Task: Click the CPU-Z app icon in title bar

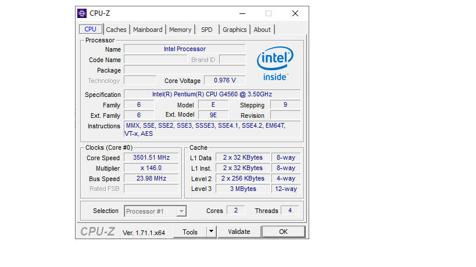Action: [82, 13]
